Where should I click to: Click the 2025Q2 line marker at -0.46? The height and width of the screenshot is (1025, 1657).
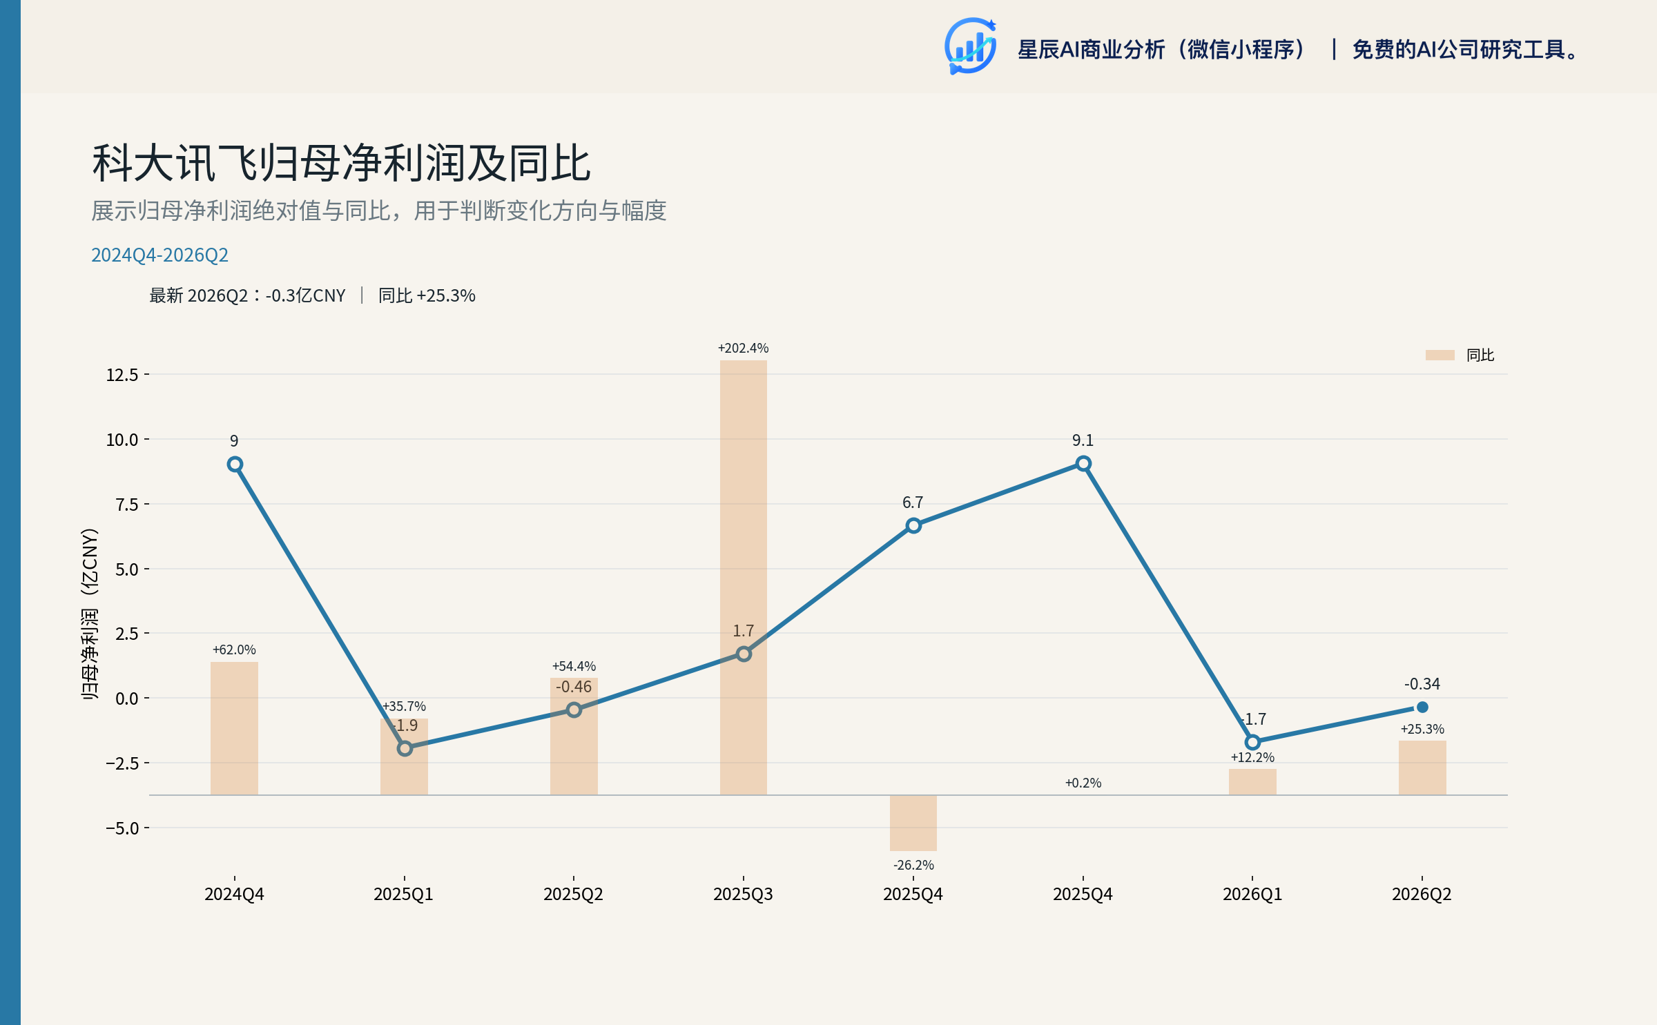point(574,710)
